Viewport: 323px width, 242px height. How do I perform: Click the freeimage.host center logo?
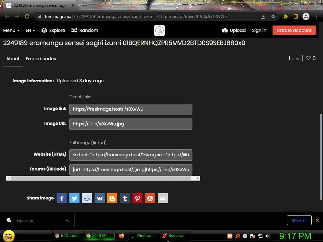pos(159,31)
